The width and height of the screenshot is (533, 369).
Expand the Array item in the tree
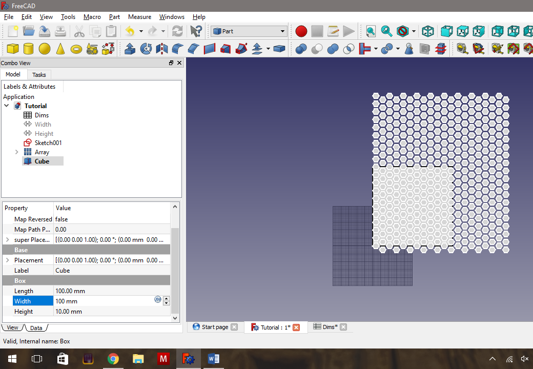click(16, 152)
